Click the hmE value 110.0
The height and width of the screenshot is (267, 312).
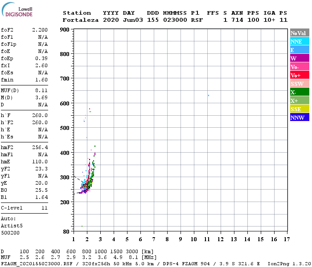point(40,162)
